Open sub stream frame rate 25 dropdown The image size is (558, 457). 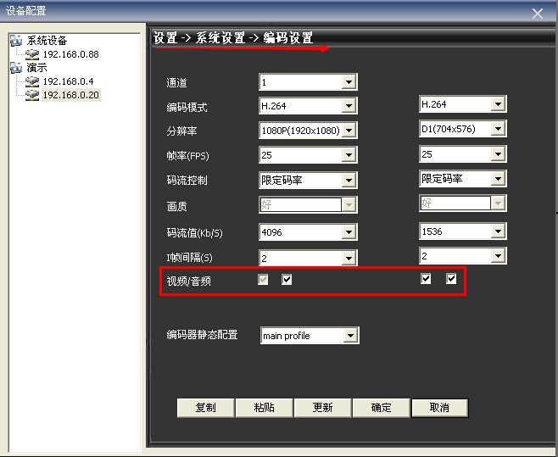[x=463, y=153]
